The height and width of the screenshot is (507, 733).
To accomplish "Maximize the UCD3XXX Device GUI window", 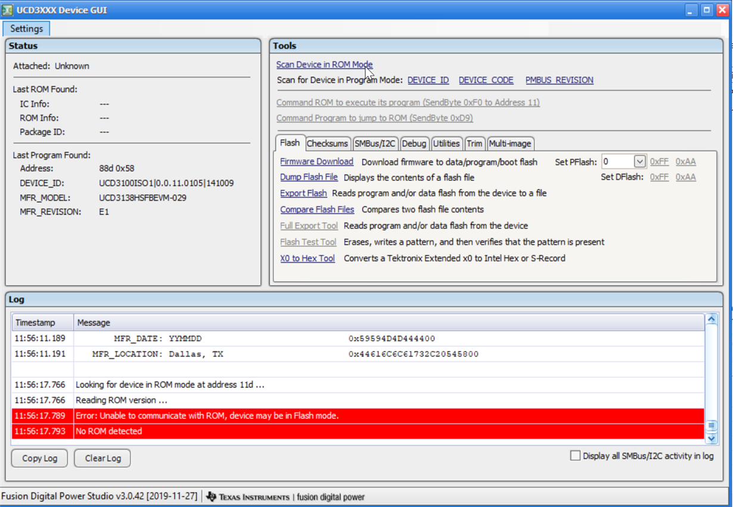I will [x=706, y=10].
